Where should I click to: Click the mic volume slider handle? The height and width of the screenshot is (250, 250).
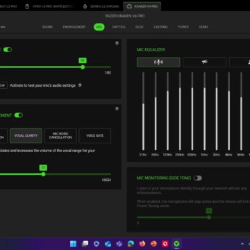coord(83,67)
